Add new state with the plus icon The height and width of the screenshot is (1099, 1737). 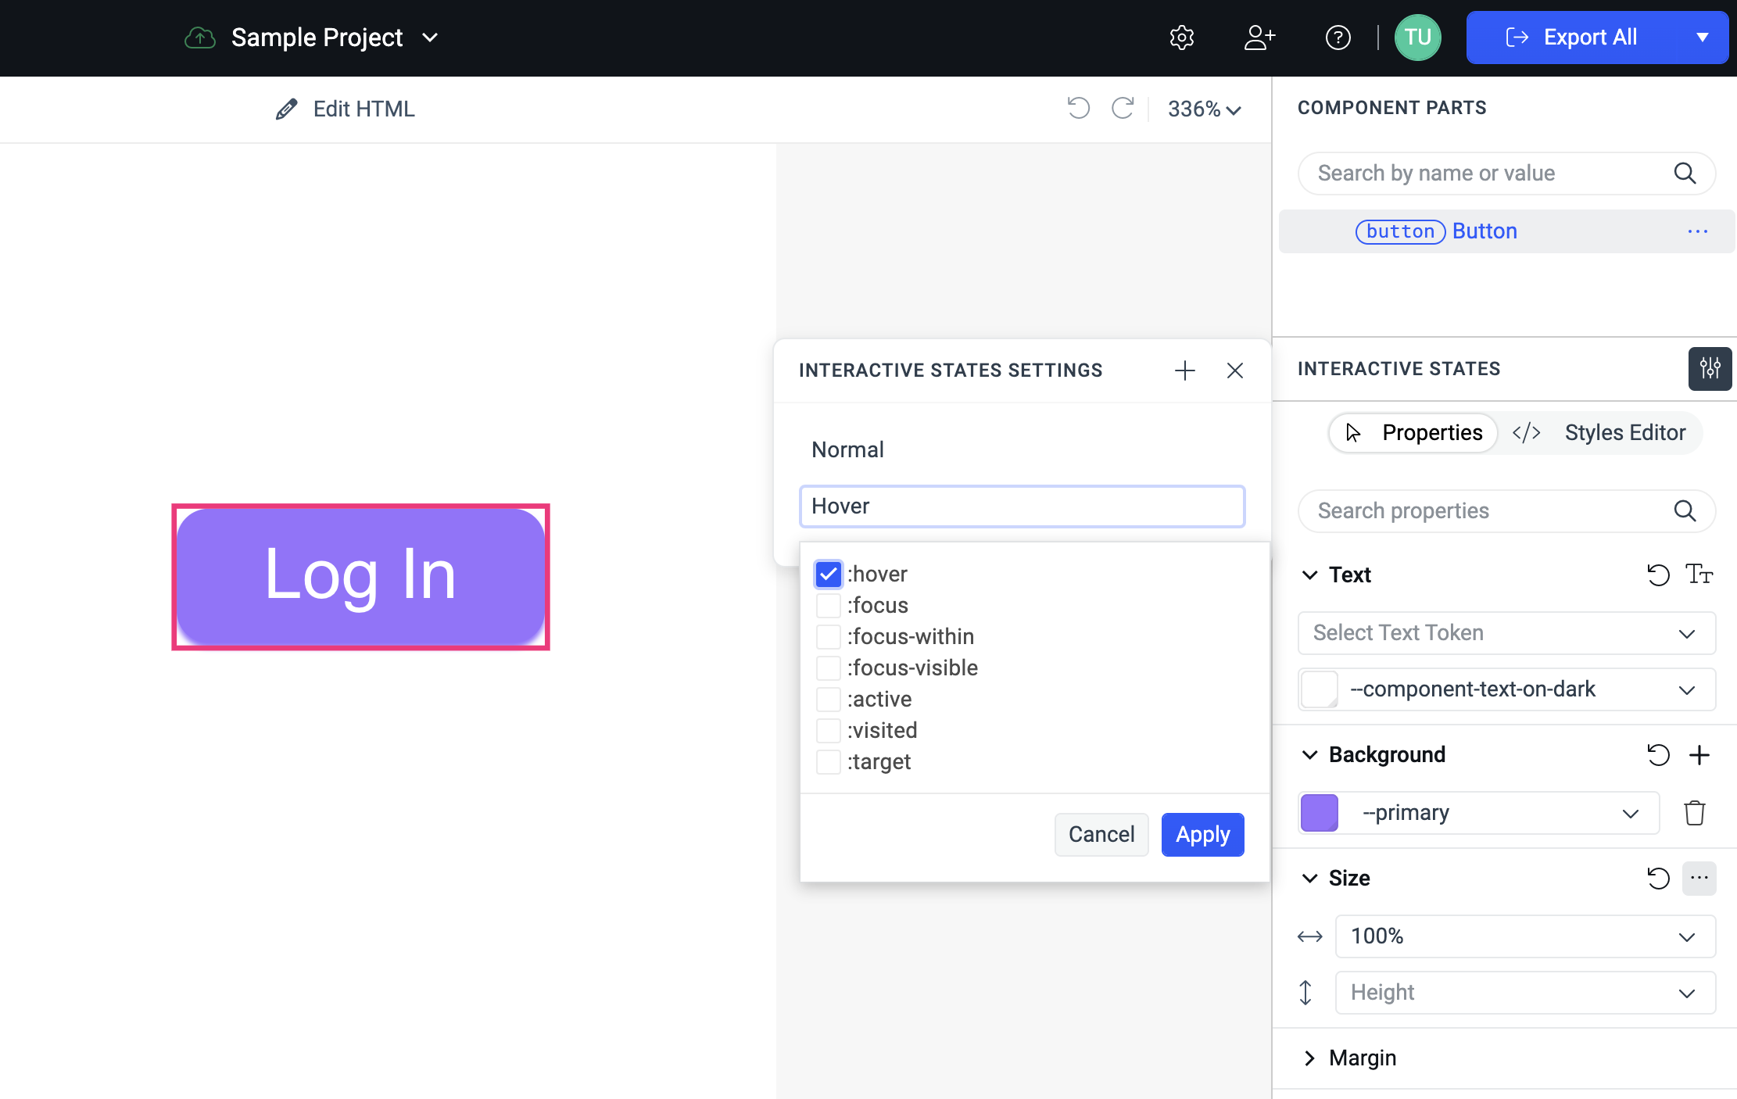coord(1184,371)
